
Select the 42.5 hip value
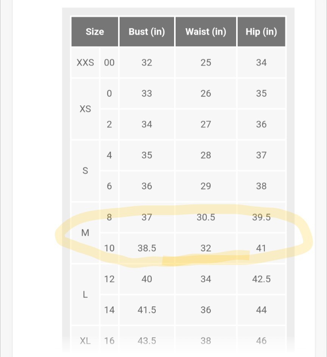click(x=261, y=279)
